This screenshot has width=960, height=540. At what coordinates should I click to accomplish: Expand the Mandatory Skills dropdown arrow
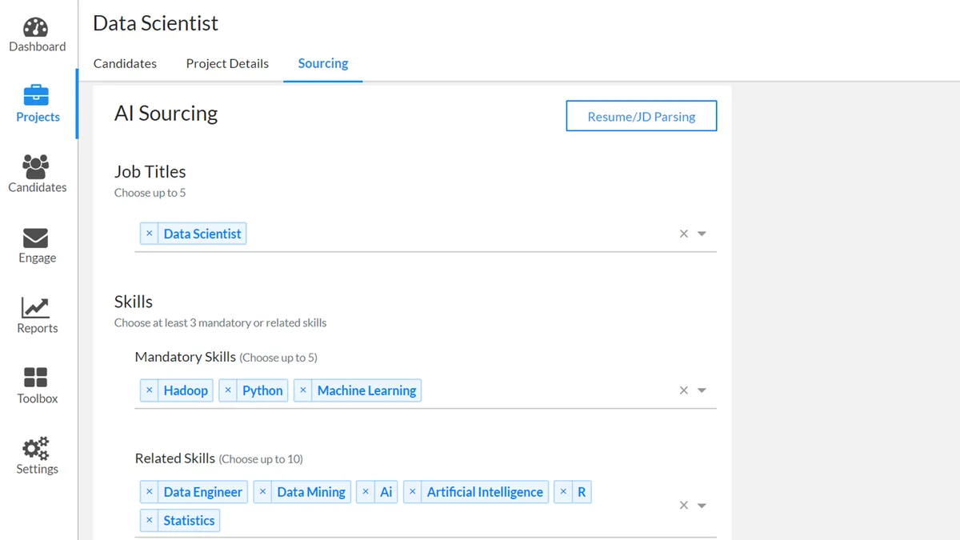tap(702, 390)
